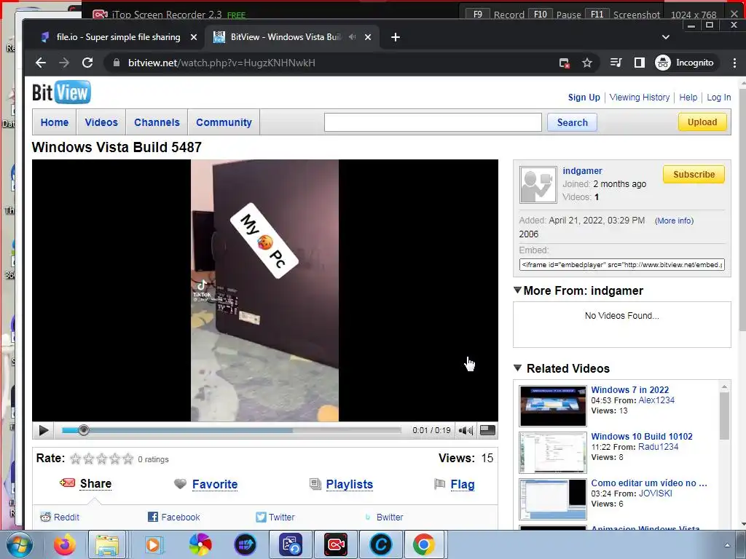
Task: Click the browser forward arrow
Action: tap(64, 63)
